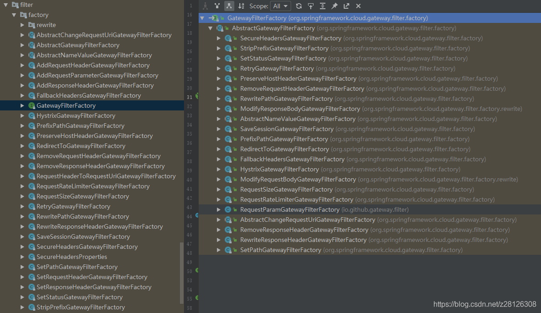This screenshot has width=541, height=313.
Task: Click the AbstractGatewayFilterFactory abstract class icon in project tree
Action: [x=32, y=45]
